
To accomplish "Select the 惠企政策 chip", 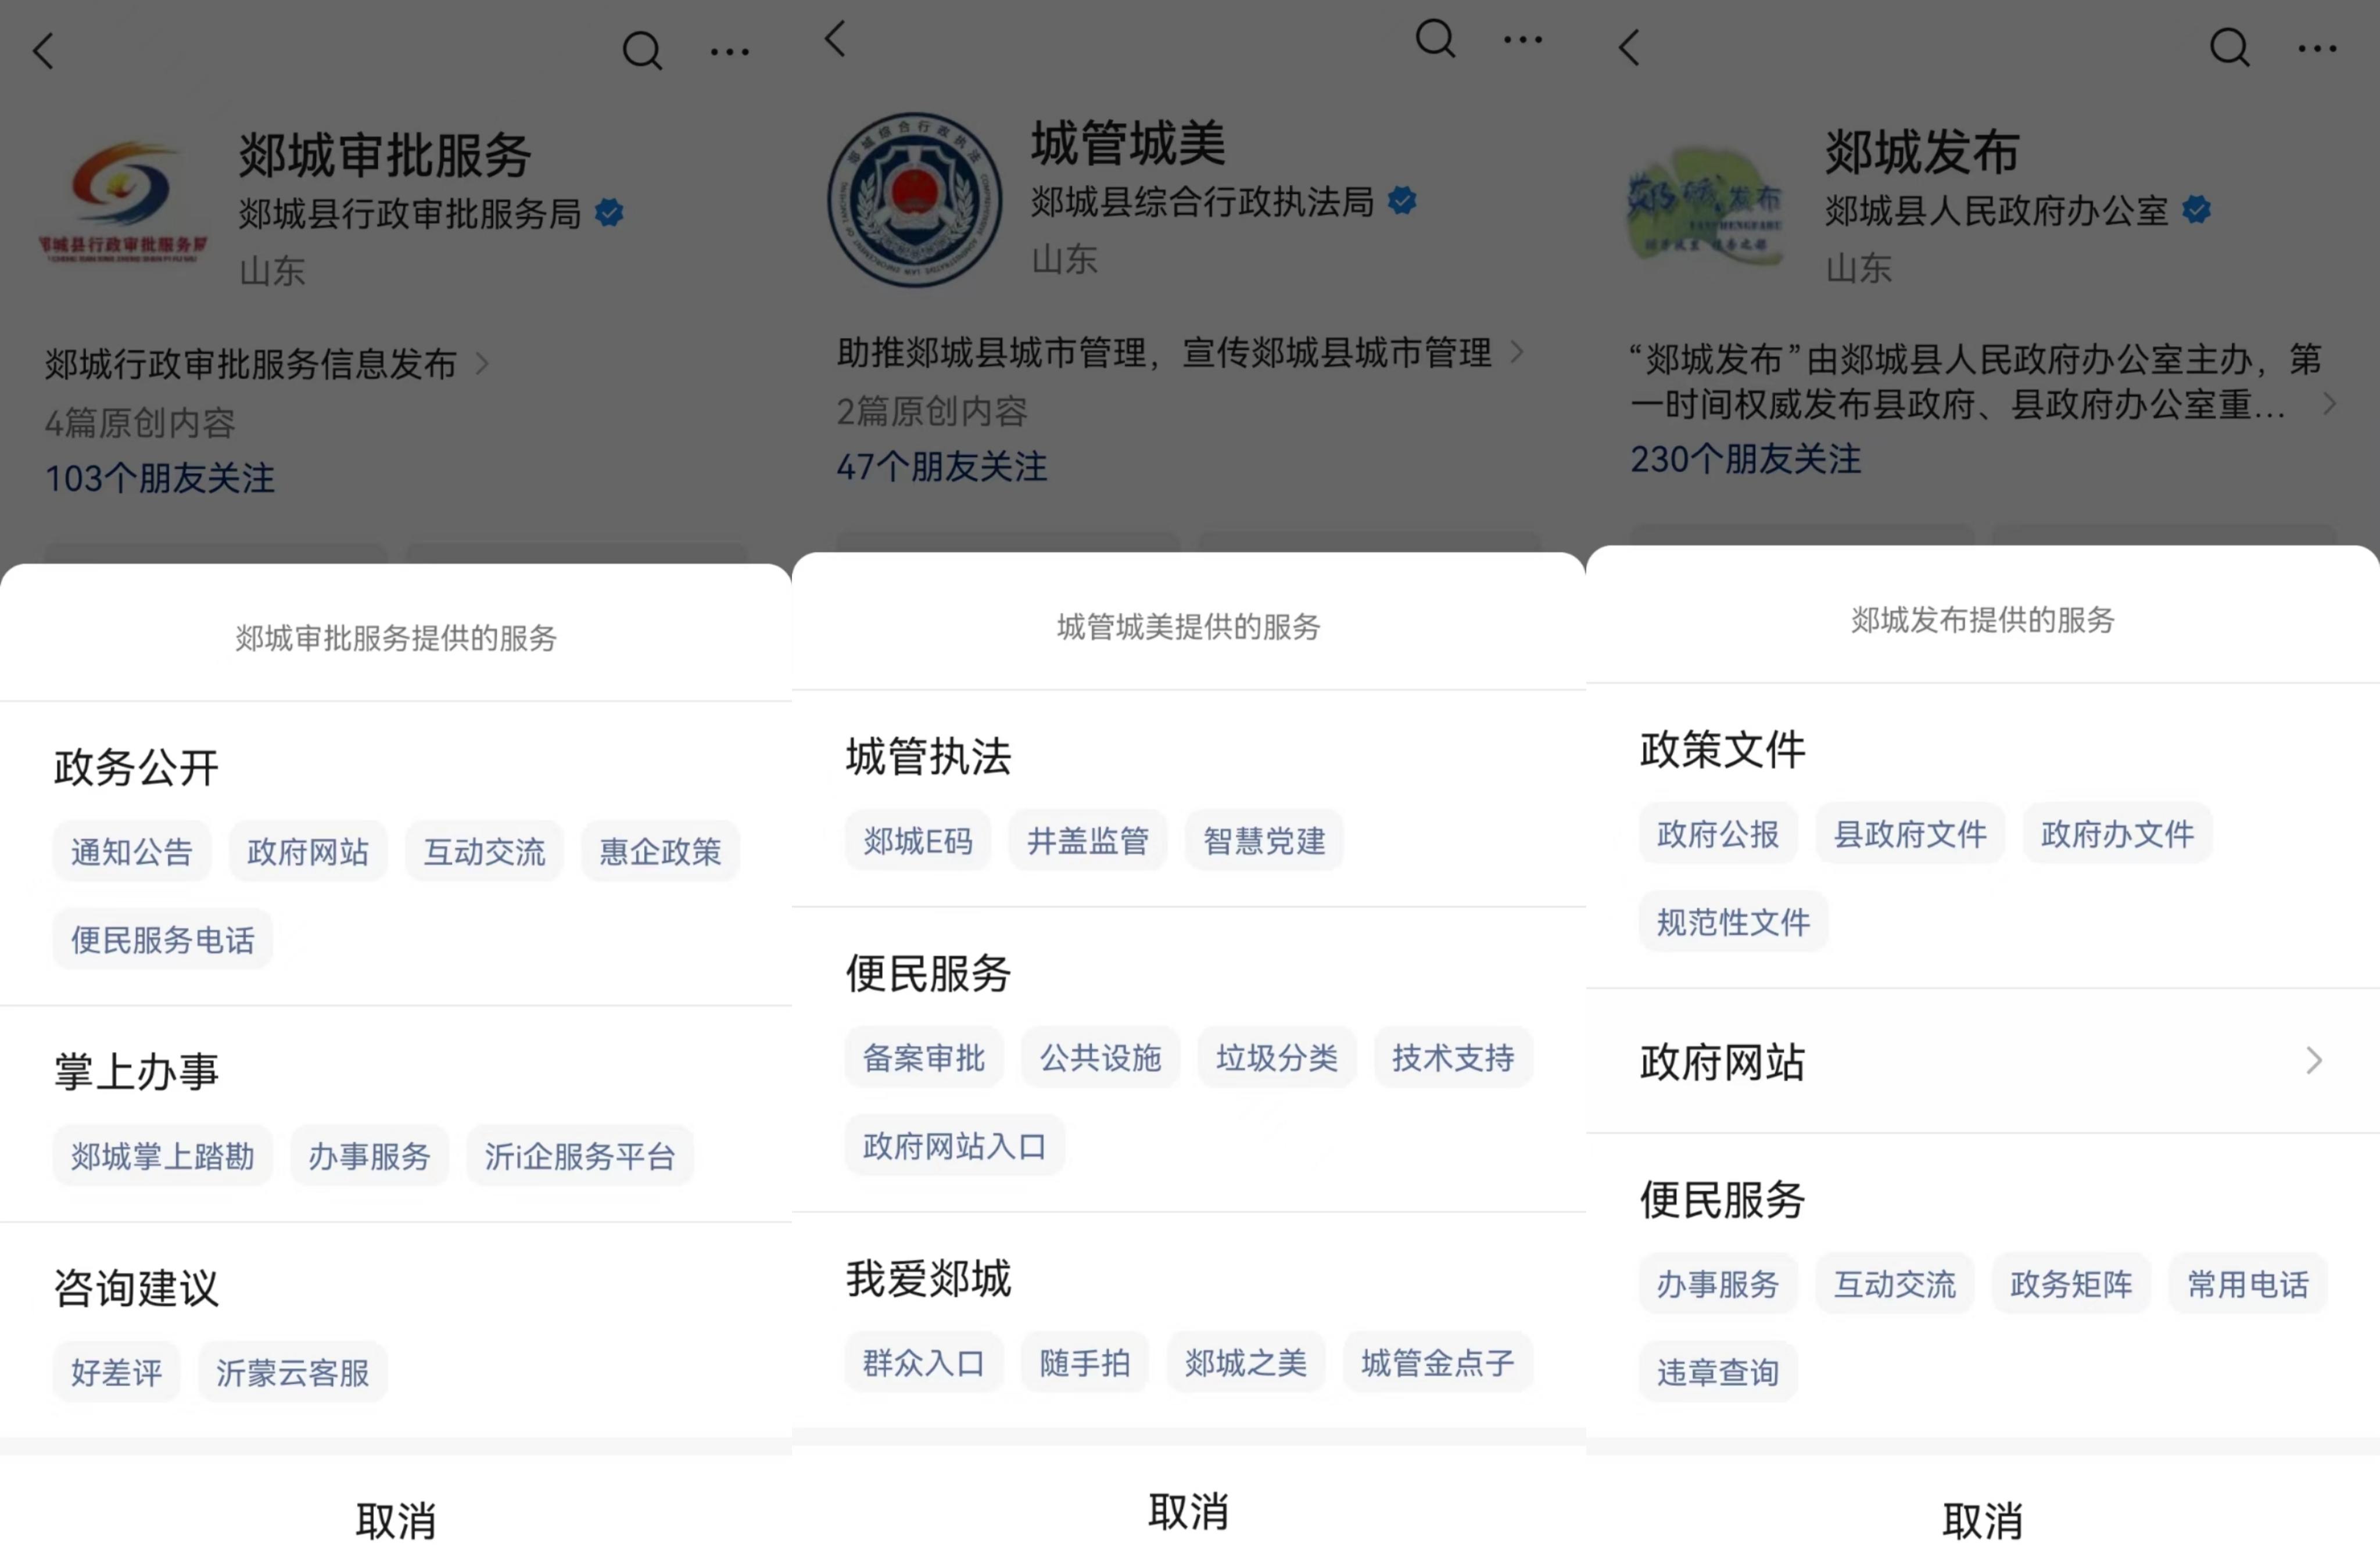I will 660,852.
